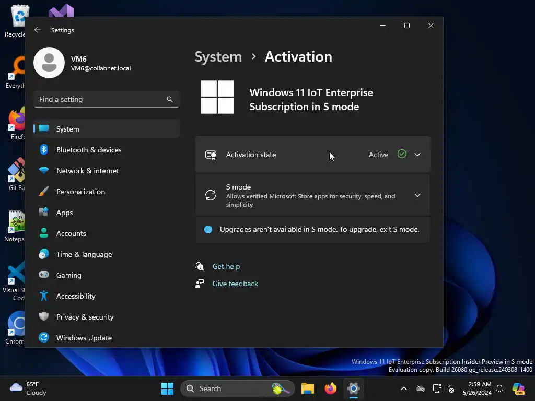Go back using the Settings back arrow
This screenshot has width=535, height=401.
38,30
